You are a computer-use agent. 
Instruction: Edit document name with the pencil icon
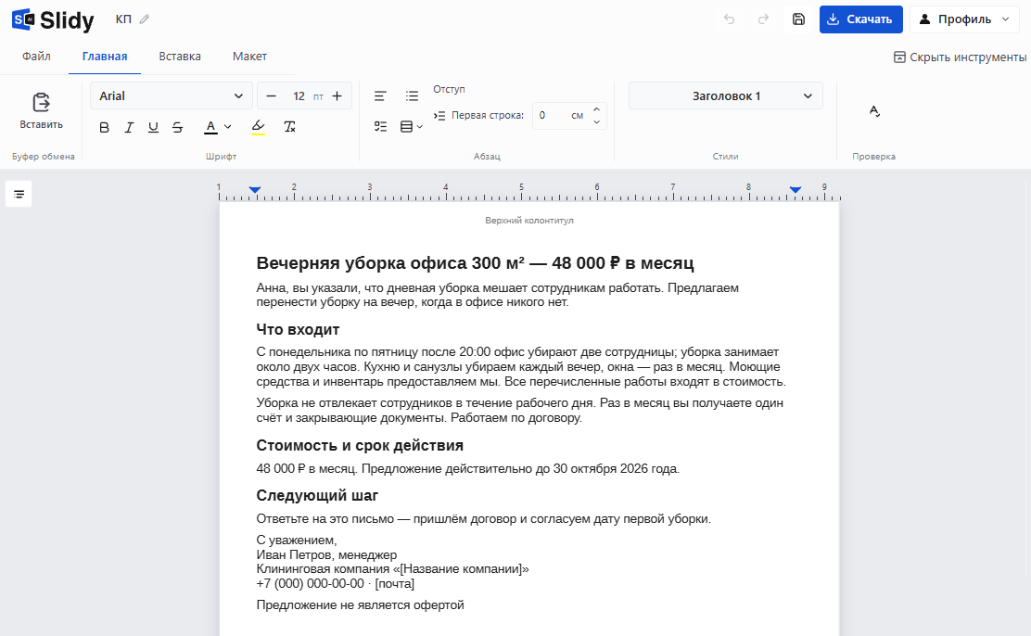[144, 19]
